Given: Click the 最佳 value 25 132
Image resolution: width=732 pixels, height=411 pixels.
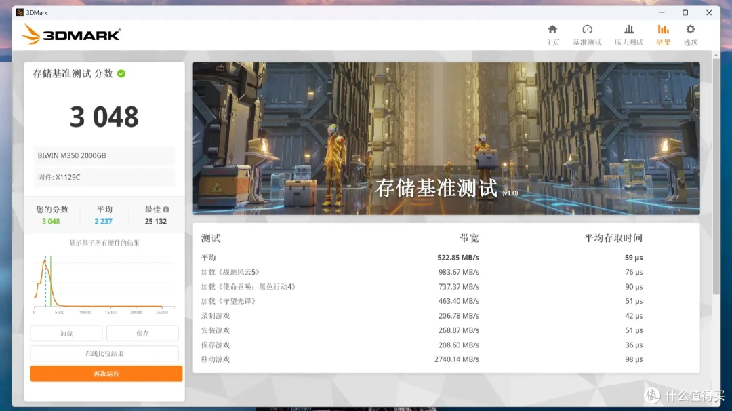Looking at the screenshot, I should click(155, 221).
